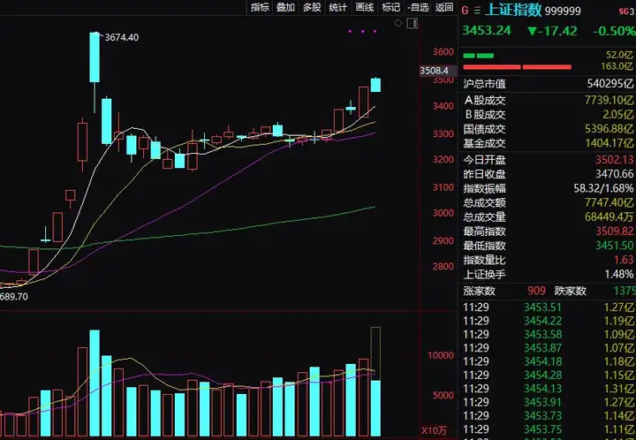Select the tick row priced 3453.73
Viewport: 636px width, 440px height.
(x=548, y=415)
